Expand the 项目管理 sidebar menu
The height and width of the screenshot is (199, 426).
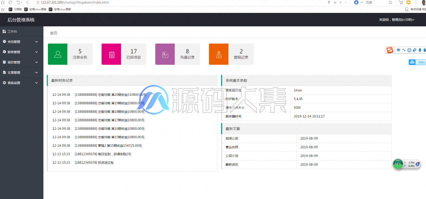tap(22, 62)
